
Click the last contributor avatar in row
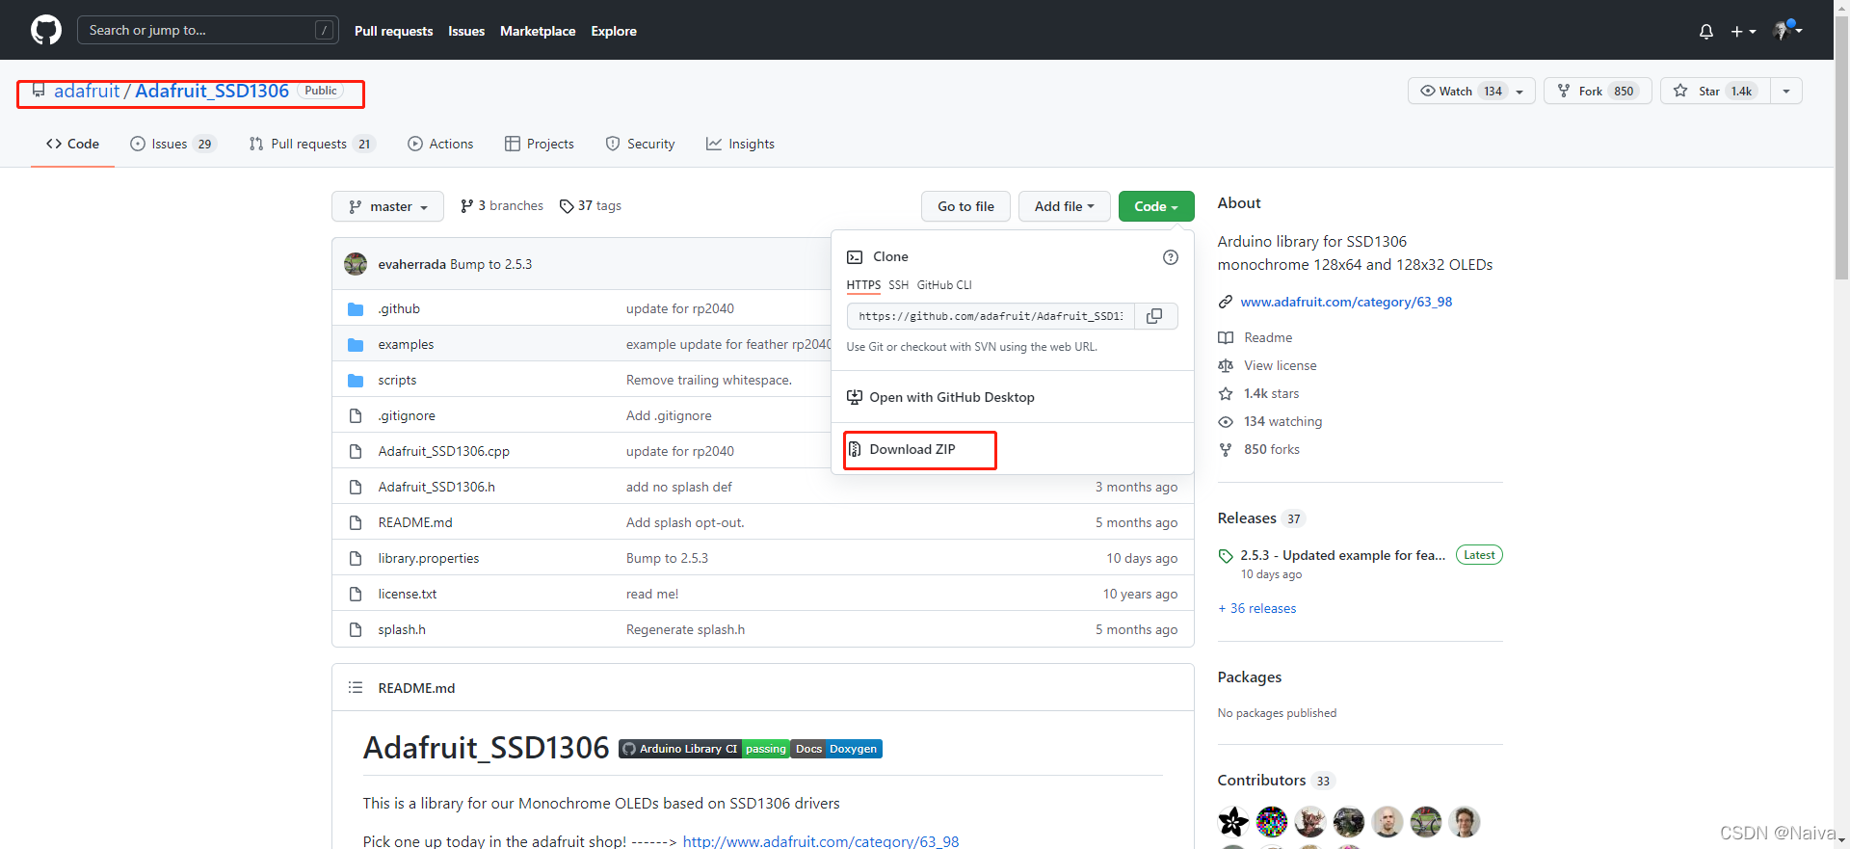(x=1465, y=822)
